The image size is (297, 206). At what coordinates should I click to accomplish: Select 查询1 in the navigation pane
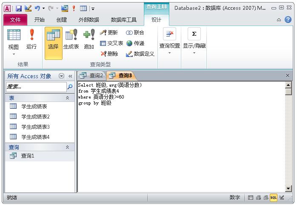[x=40, y=156]
